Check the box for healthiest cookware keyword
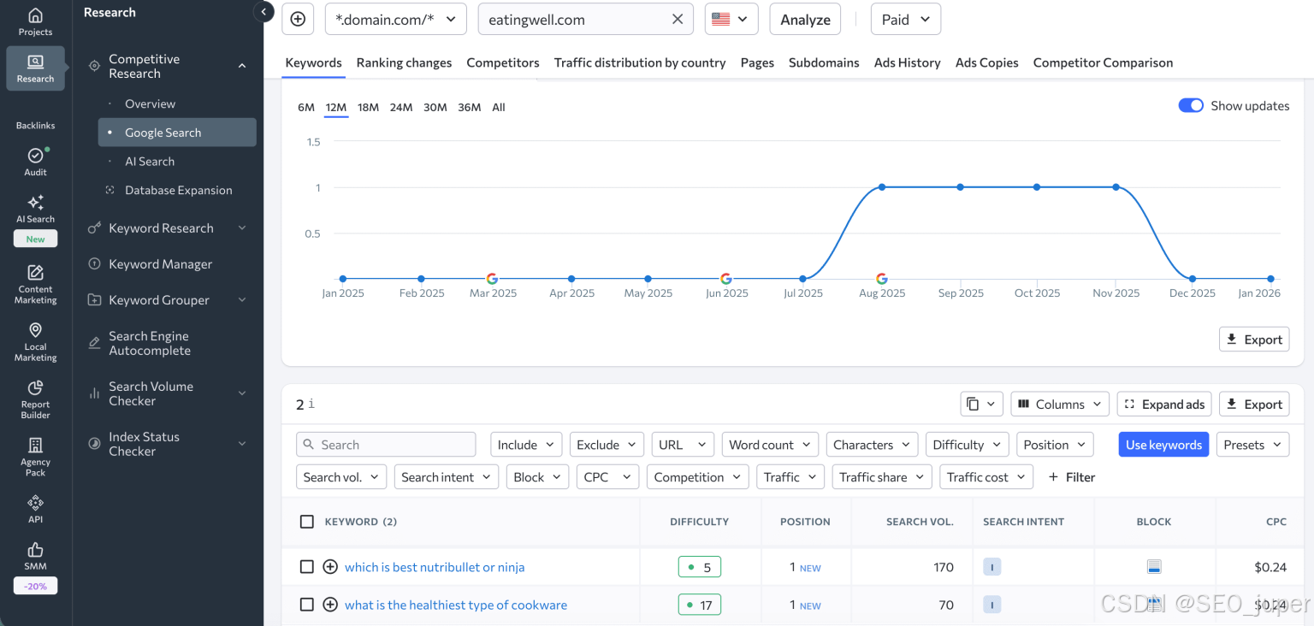Image resolution: width=1314 pixels, height=626 pixels. (307, 605)
